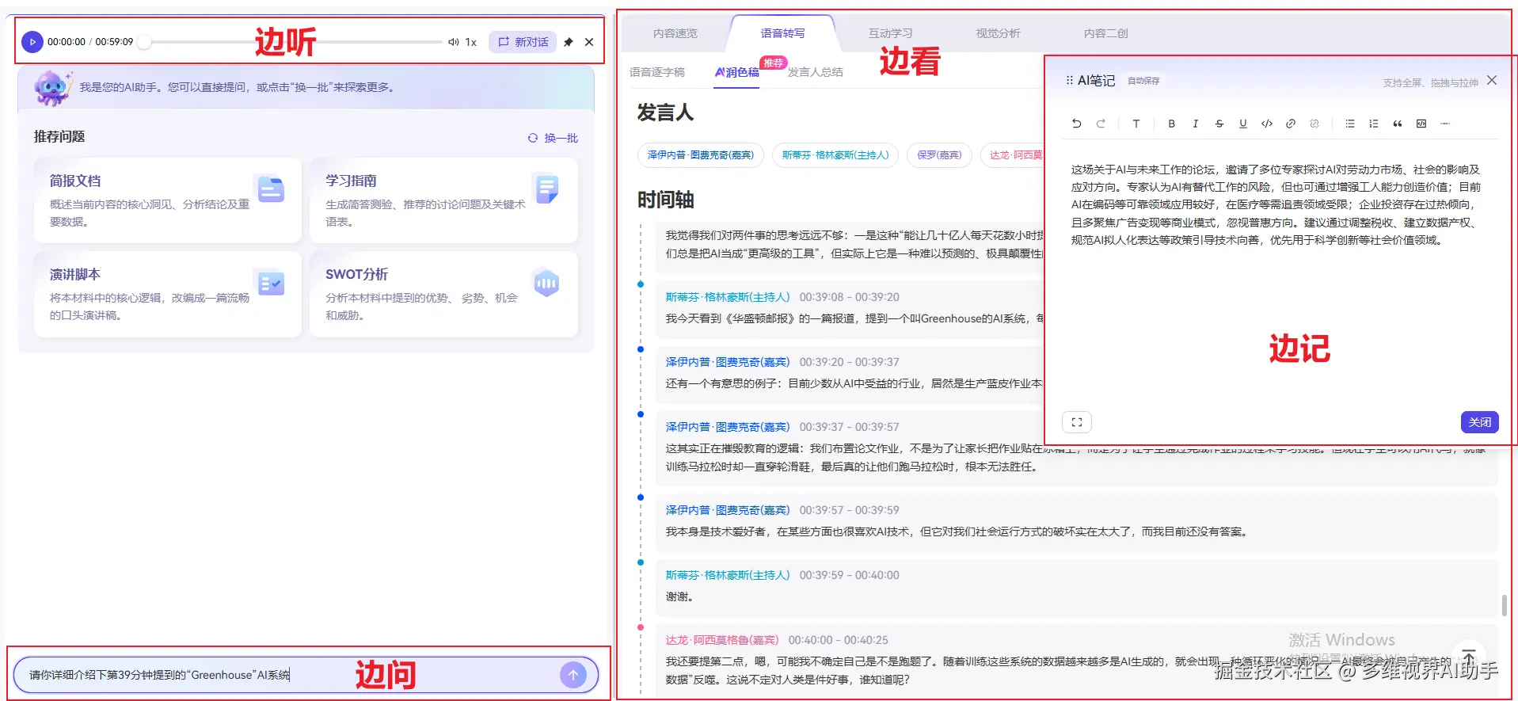Remove link with unlink icon

[1314, 124]
